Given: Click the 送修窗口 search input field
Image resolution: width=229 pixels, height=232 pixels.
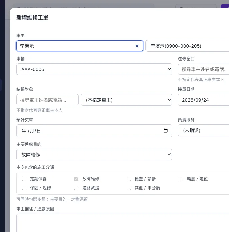Looking at the screenshot, I should click(x=203, y=69).
